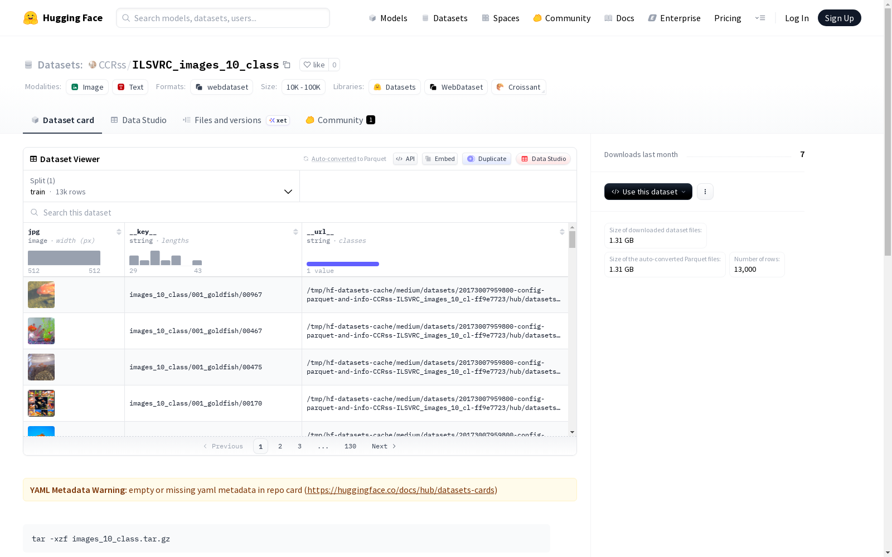
Task: Go to Spaces in the top navigation
Action: tap(501, 18)
